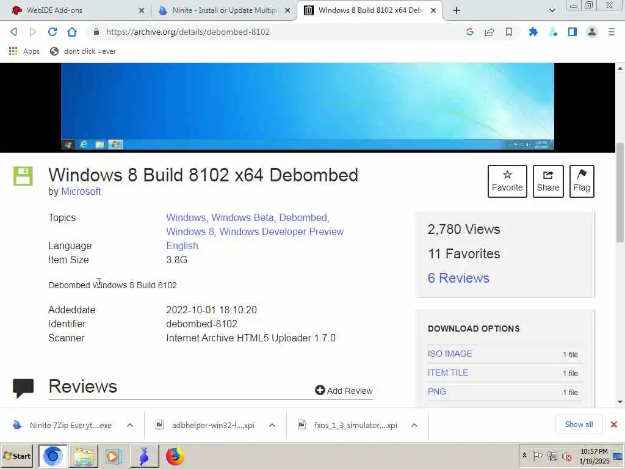Open Firefox from the taskbar

175,456
